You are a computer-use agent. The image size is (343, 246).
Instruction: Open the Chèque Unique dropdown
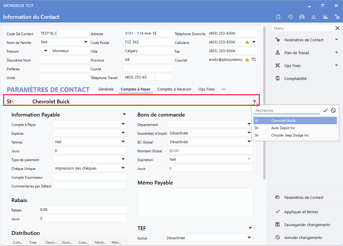tap(123, 168)
